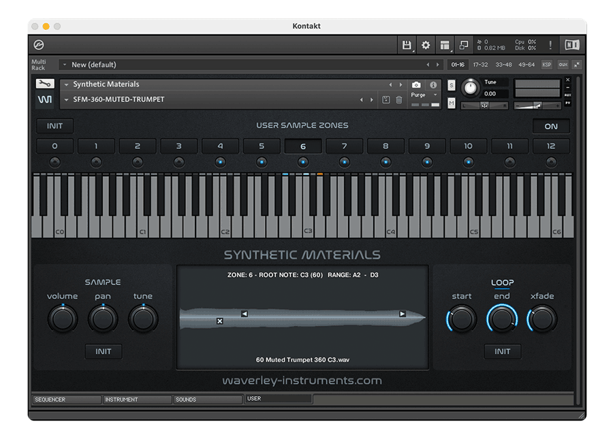Mute the instrument with M button
The height and width of the screenshot is (439, 613).
tap(452, 103)
